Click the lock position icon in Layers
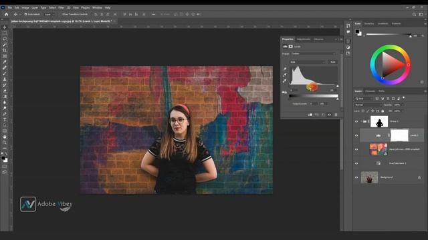 coord(372,111)
